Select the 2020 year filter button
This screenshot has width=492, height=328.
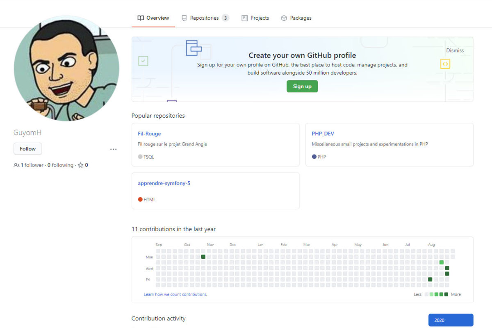[451, 320]
